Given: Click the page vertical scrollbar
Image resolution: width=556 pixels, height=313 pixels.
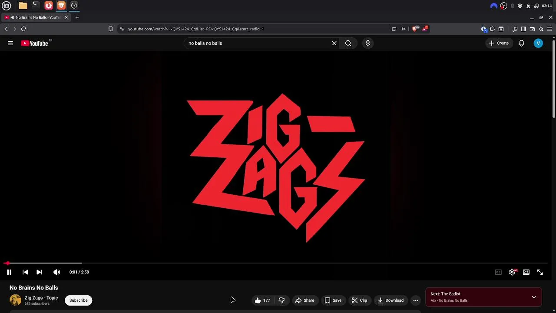Looking at the screenshot, I should 554,78.
